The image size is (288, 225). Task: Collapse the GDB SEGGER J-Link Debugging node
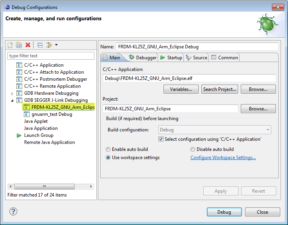[x=12, y=101]
